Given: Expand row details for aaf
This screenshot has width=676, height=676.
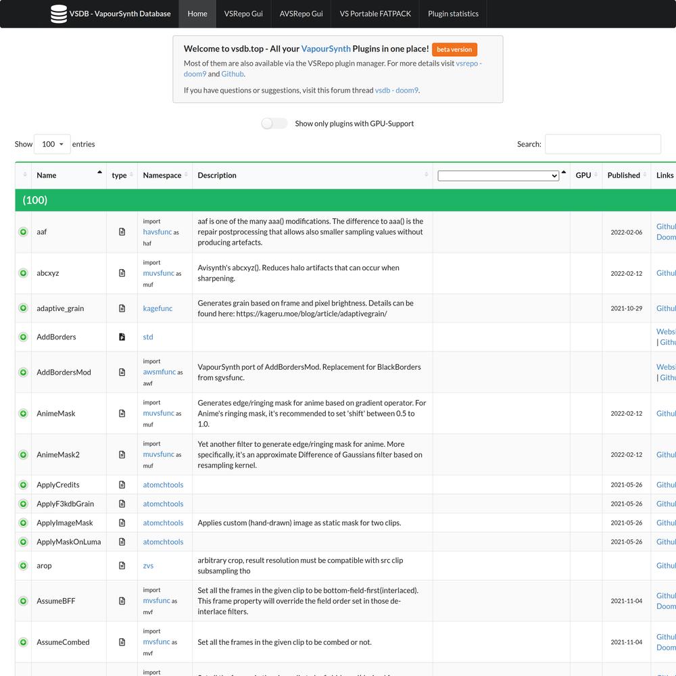Looking at the screenshot, I should click(23, 232).
